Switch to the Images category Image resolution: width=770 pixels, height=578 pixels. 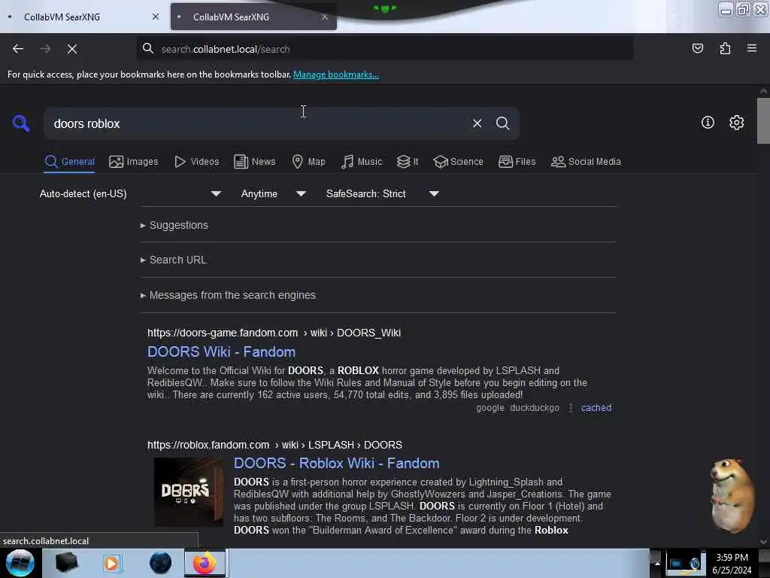pyautogui.click(x=134, y=162)
